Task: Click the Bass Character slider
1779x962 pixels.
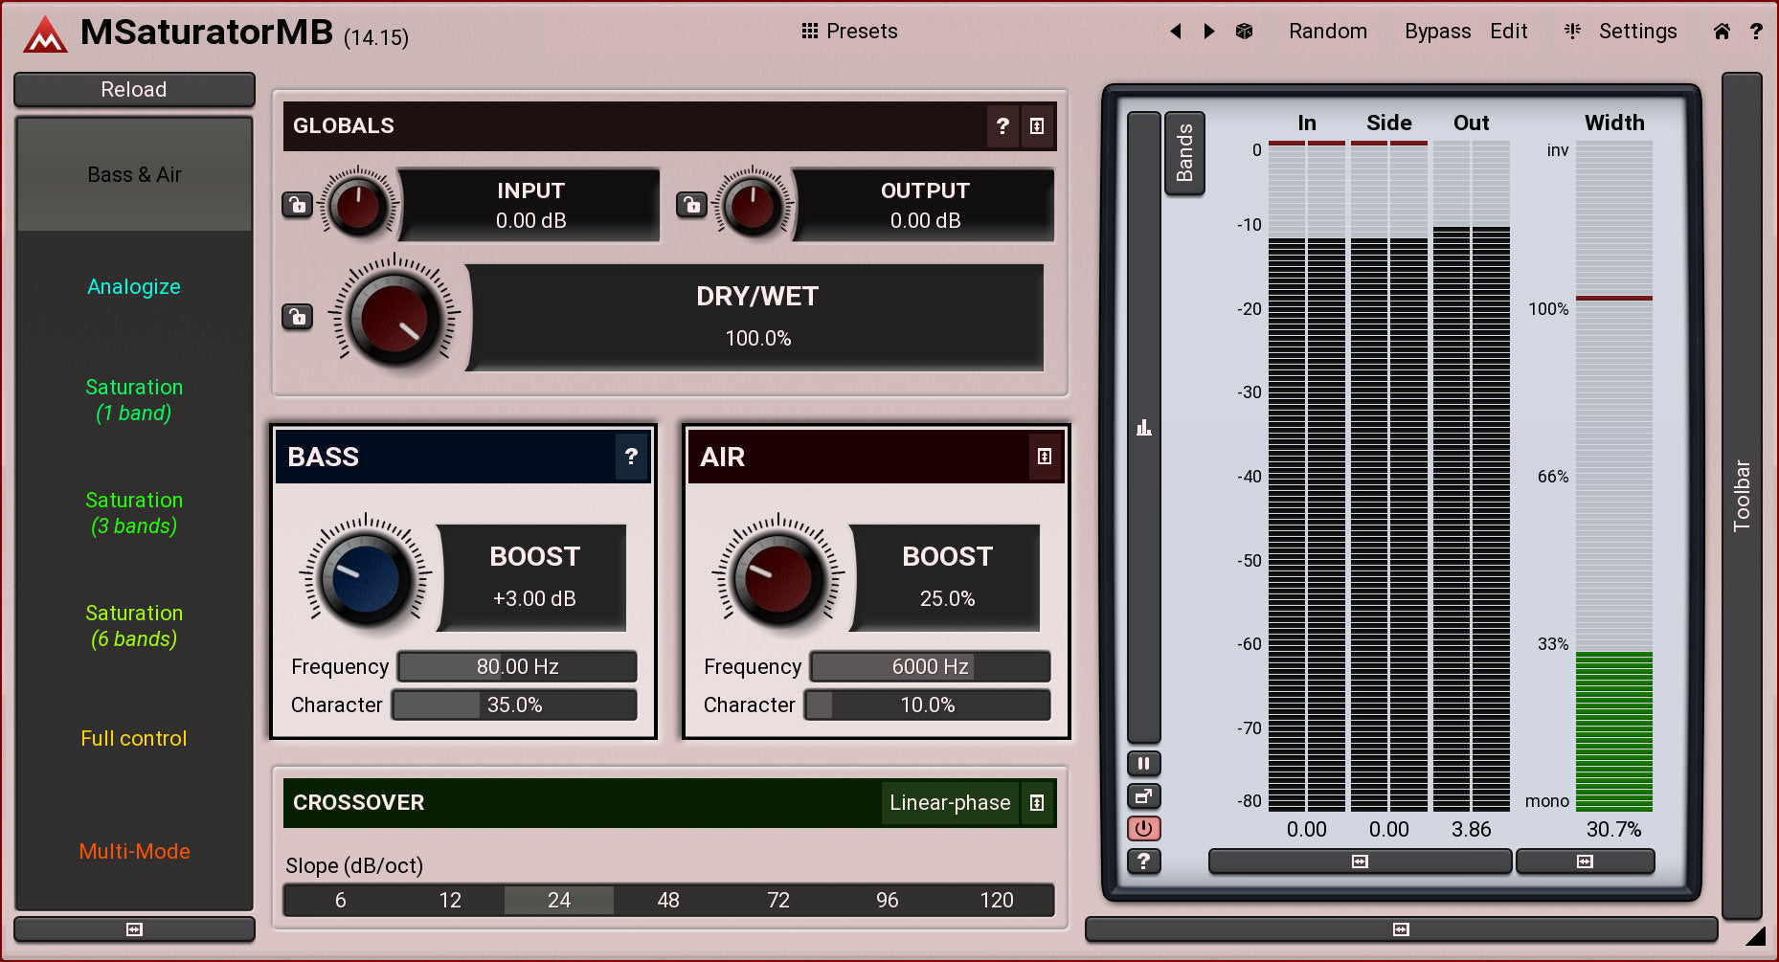Action: [x=515, y=705]
